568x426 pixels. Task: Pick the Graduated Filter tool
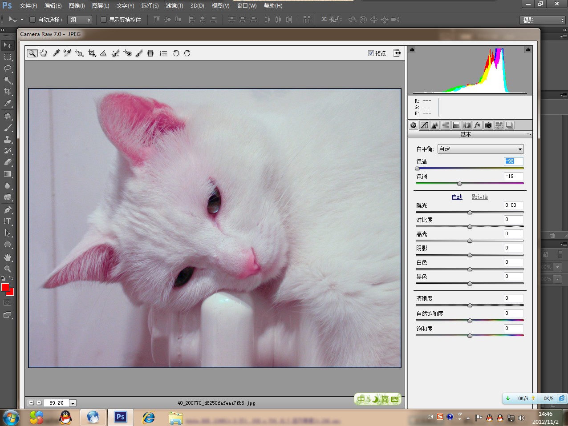point(150,53)
